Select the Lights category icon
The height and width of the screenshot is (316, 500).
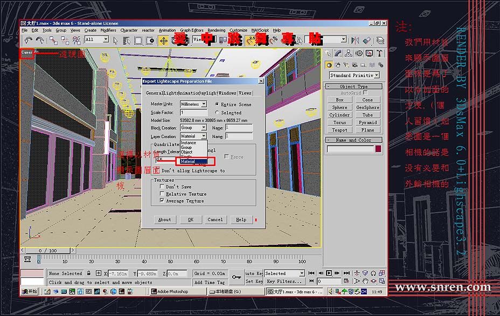point(346,65)
